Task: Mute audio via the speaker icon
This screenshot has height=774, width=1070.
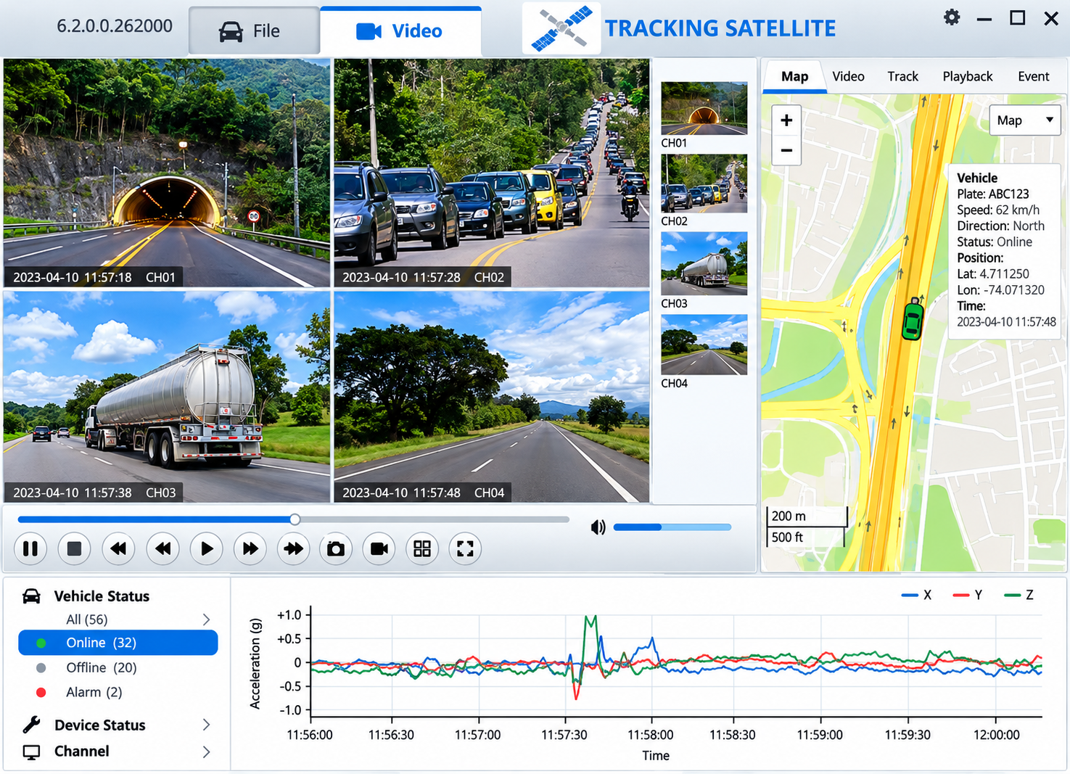Action: pos(598,527)
